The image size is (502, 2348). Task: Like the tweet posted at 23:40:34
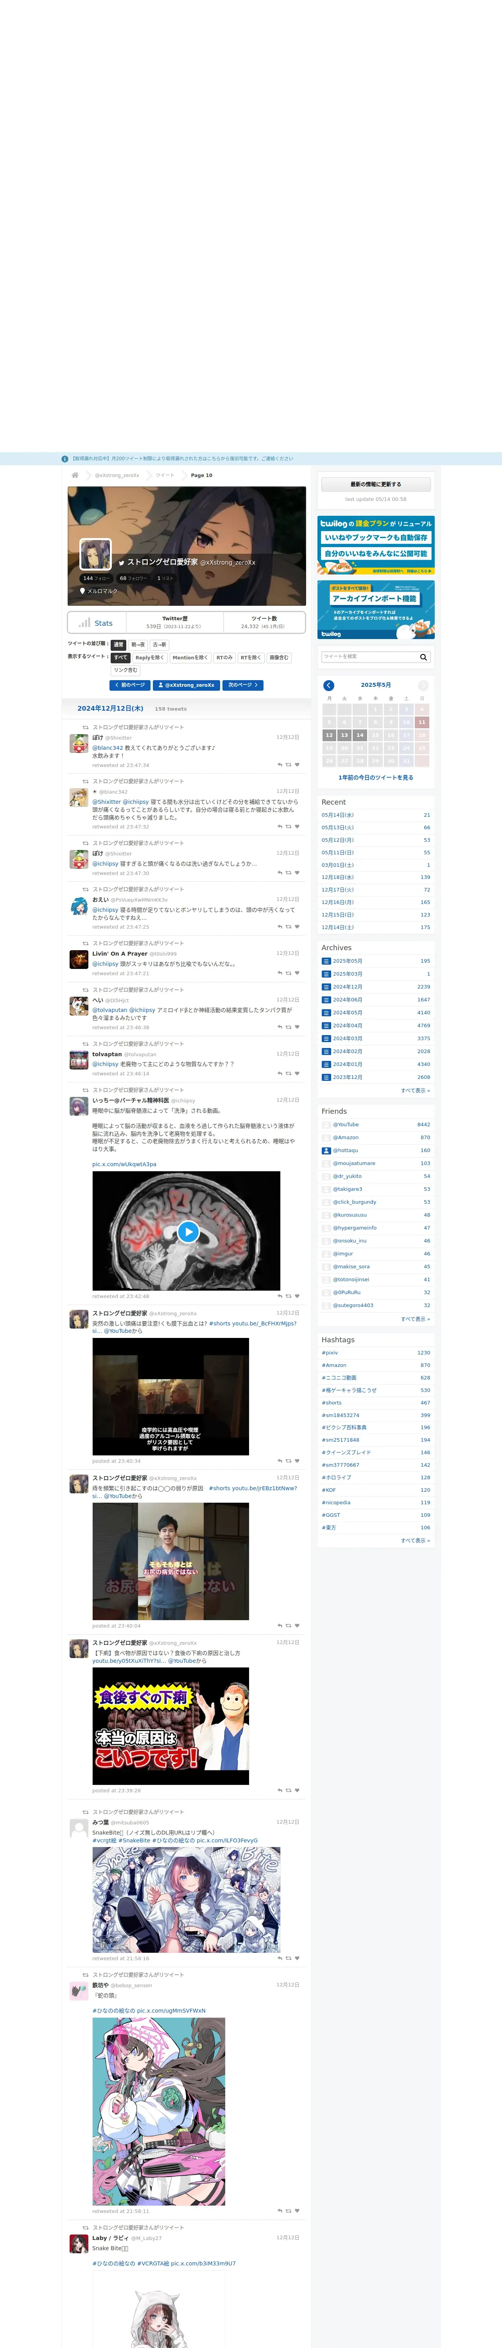point(297,1461)
